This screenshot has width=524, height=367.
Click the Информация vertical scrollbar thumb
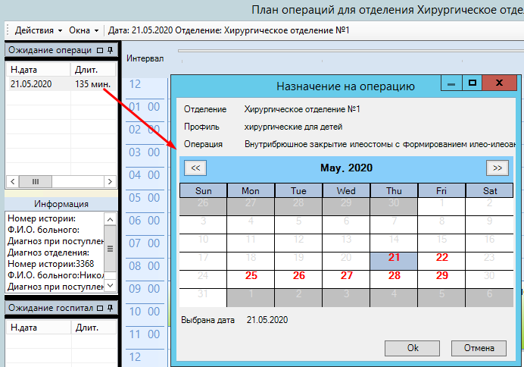point(110,249)
